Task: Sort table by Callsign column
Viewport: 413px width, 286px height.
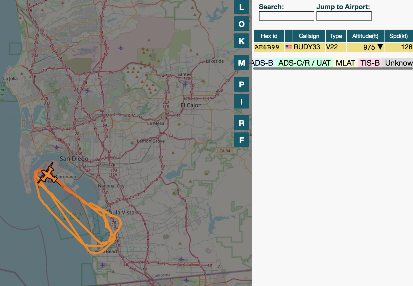Action: (309, 36)
